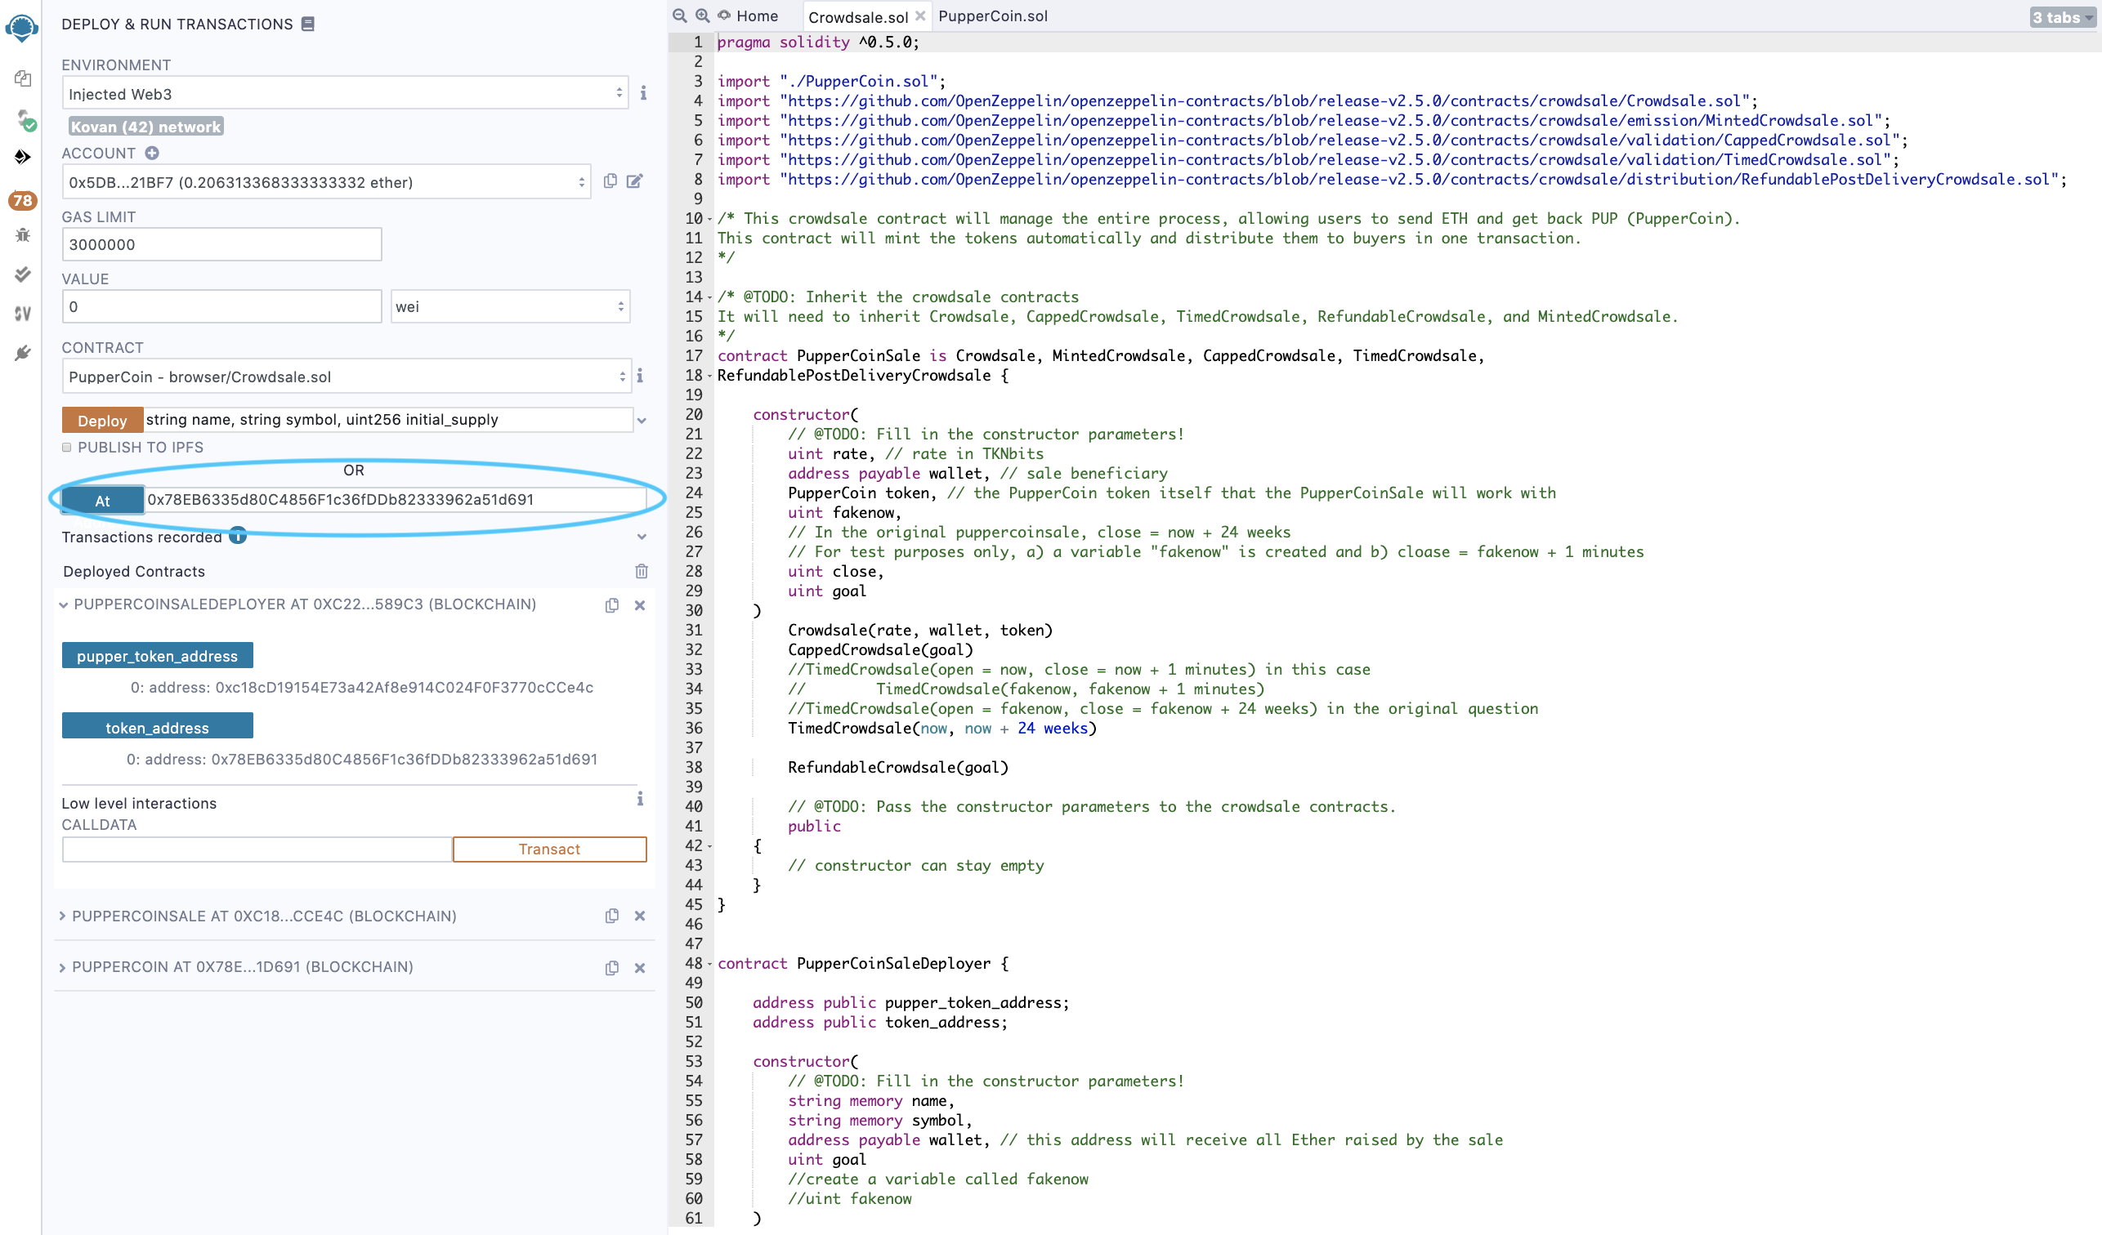Click the info icon next to Environment
2102x1235 pixels.
pyautogui.click(x=643, y=92)
